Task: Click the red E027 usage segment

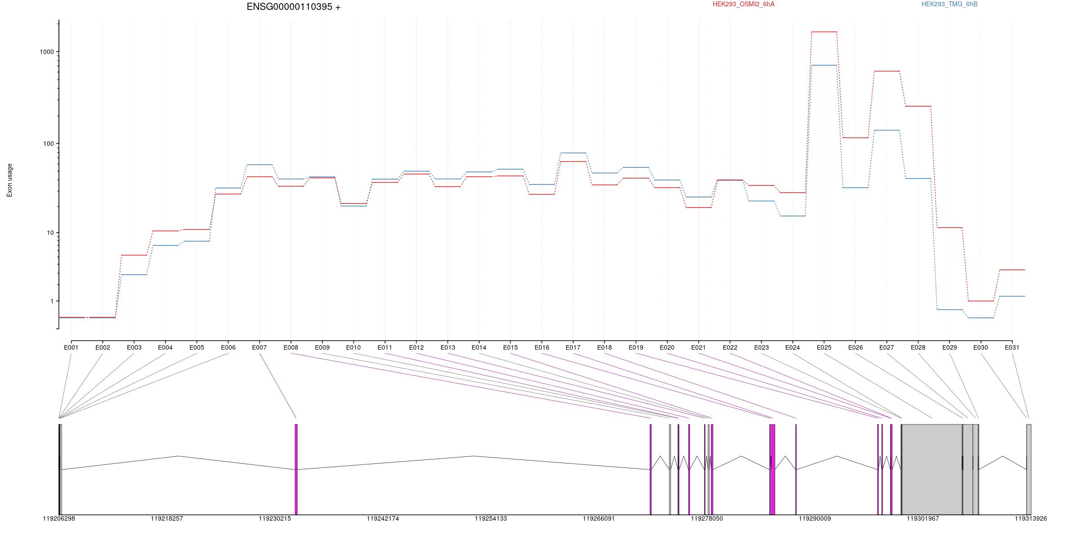Action: point(886,71)
